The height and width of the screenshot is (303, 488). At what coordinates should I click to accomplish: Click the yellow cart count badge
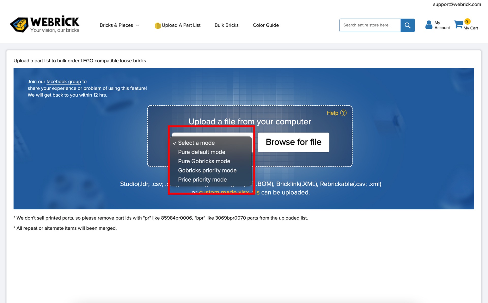pyautogui.click(x=467, y=22)
